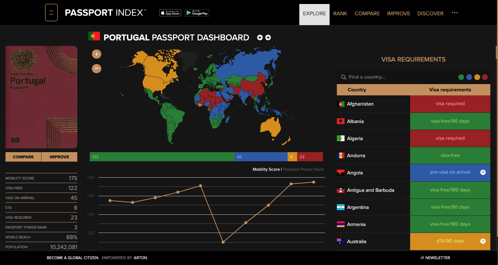Filter by green visa-free dot
Screen dimensions: 498x265
pyautogui.click(x=461, y=77)
